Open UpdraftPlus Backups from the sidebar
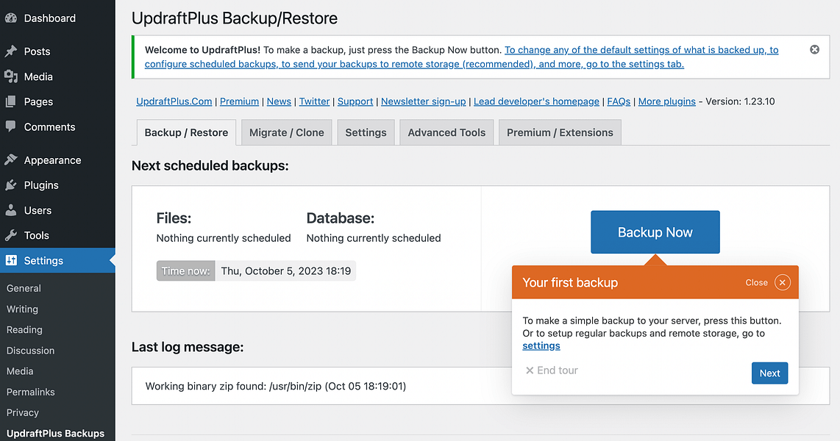 click(x=54, y=433)
